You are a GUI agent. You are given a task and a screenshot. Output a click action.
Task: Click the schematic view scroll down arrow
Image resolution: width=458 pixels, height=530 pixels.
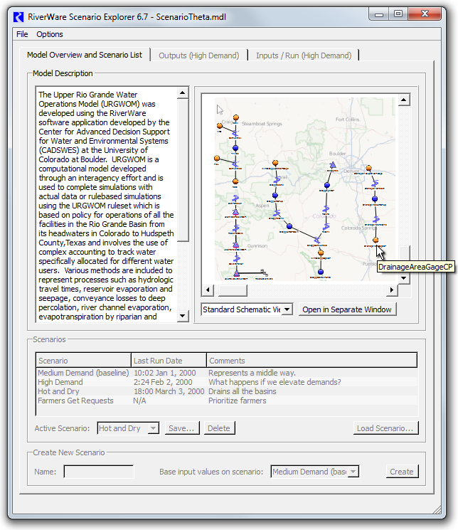pos(404,278)
